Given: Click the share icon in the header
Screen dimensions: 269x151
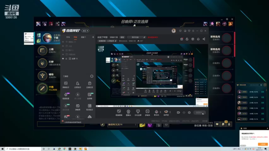Looking at the screenshot, I should (204, 39).
